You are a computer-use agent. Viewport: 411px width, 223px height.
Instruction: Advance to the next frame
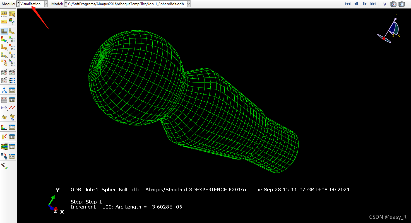pyautogui.click(x=364, y=4)
